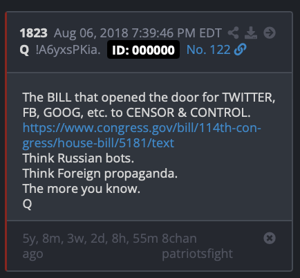Open the congress.gov house-bill 5181 link
Image resolution: width=300 pixels, height=278 pixels.
[x=142, y=136]
